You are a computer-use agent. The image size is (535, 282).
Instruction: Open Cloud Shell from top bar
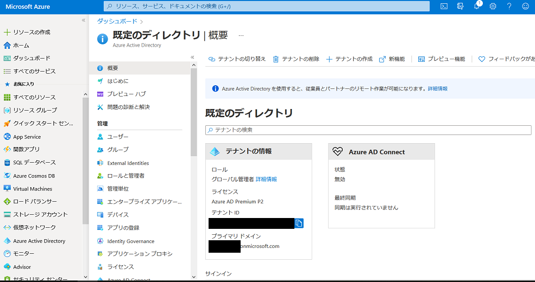coord(444,6)
